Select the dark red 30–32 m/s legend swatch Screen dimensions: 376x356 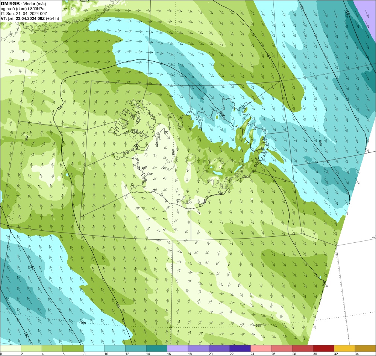tap(323, 348)
